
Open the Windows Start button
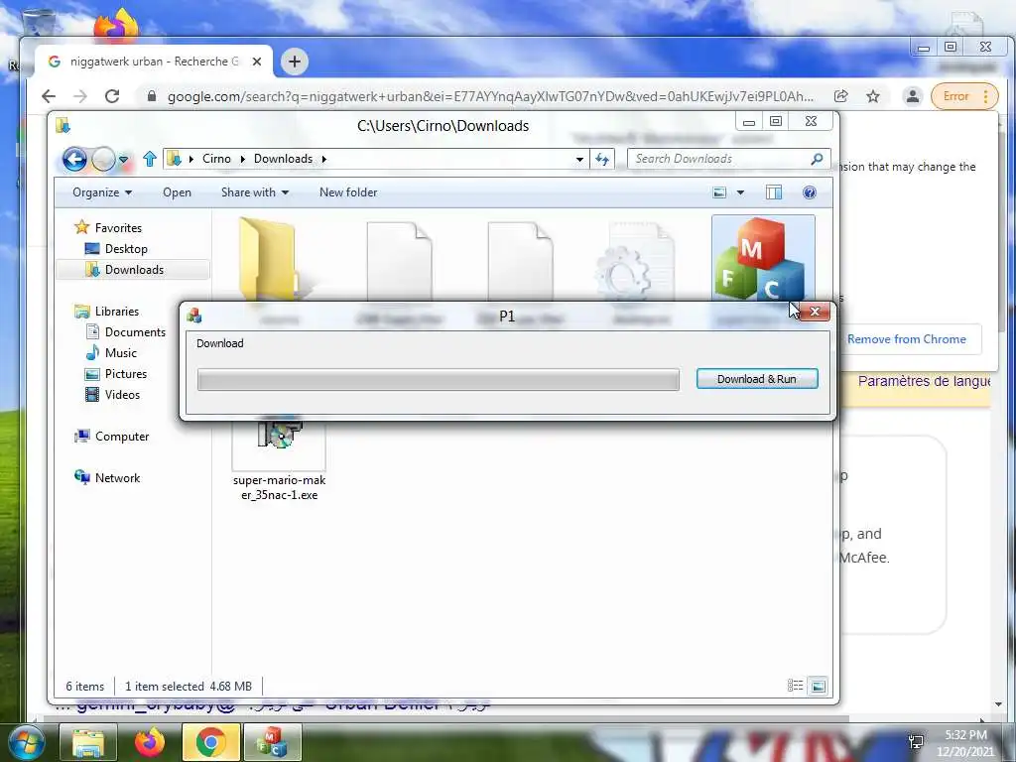click(26, 743)
